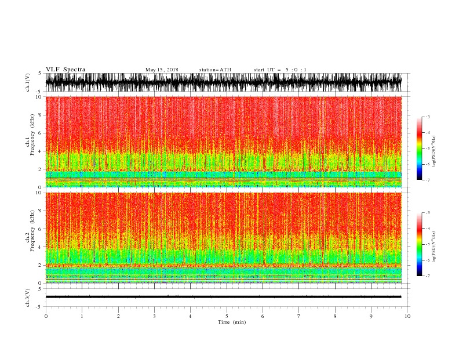459x355 pixels.
Task: Click the ch.2 PSD color scale bar
Action: (x=419, y=244)
